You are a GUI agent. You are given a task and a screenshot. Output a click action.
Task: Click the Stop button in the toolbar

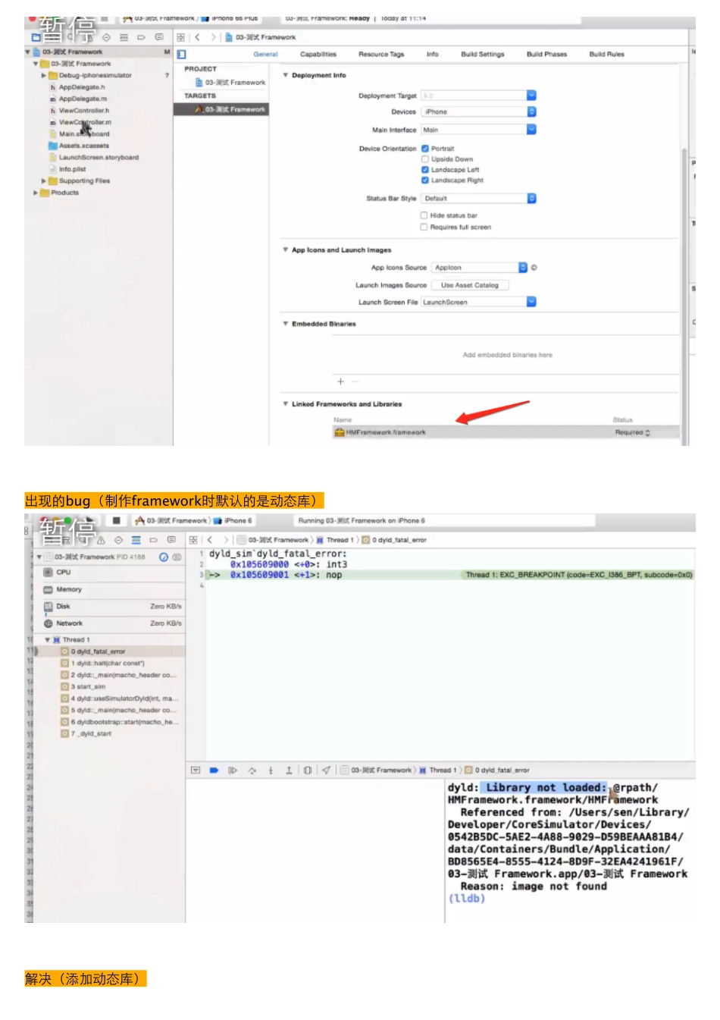(116, 520)
